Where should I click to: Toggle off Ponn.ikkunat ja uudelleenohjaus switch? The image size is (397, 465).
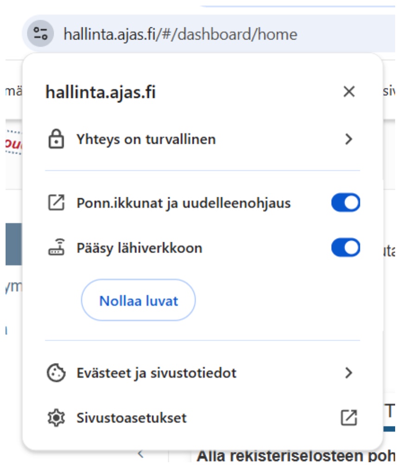346,203
